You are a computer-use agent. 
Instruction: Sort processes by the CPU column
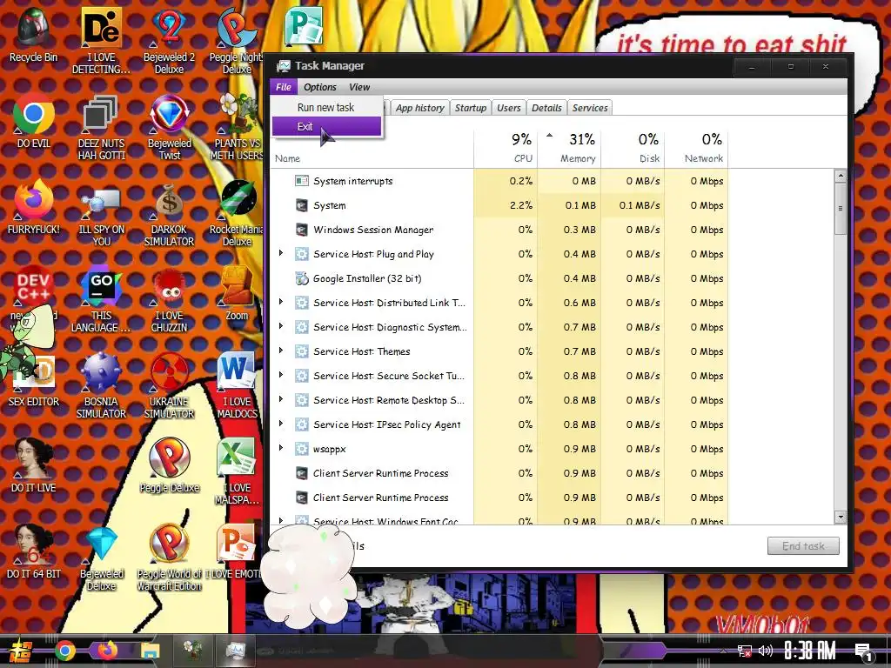(506, 148)
